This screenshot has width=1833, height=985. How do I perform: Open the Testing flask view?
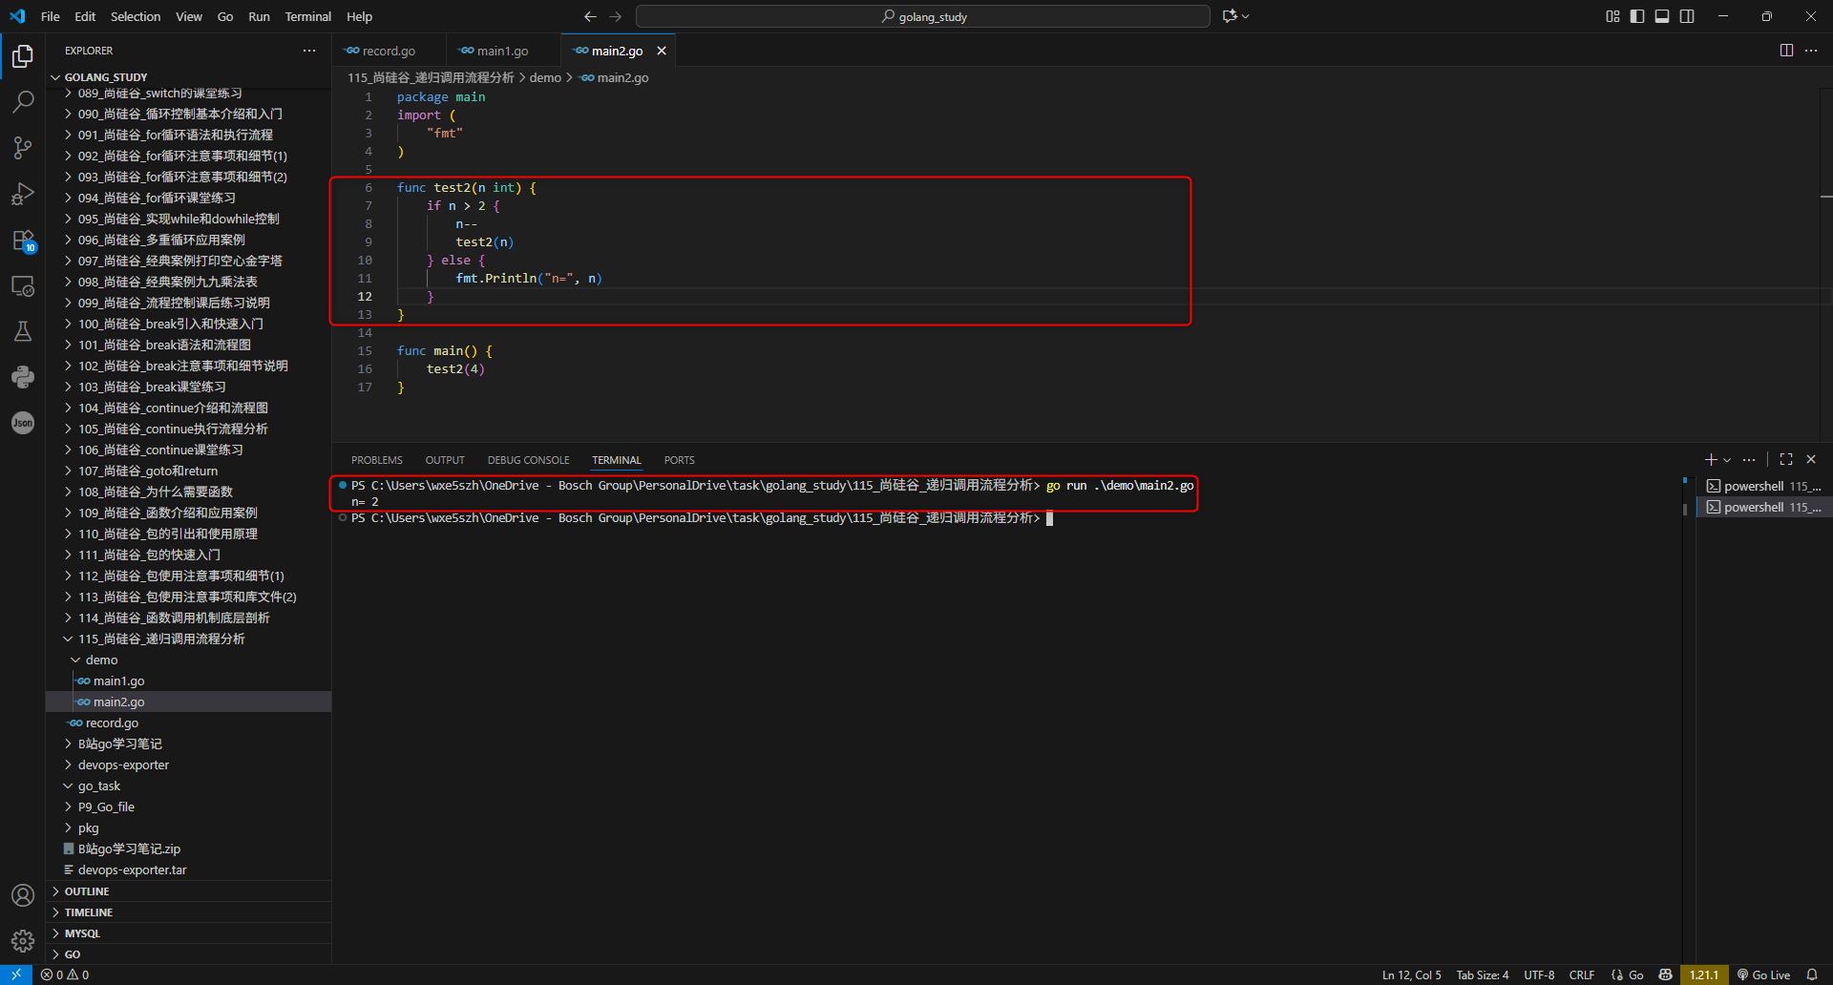pyautogui.click(x=23, y=331)
